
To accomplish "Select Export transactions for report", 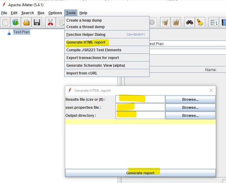I will 107,58.
